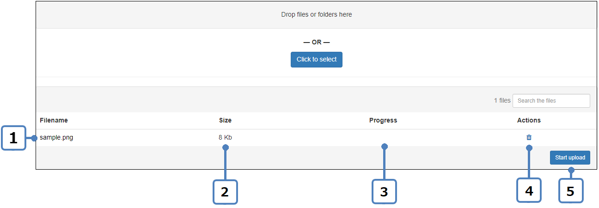Start upload of the listed files
The height and width of the screenshot is (208, 599).
[x=570, y=158]
